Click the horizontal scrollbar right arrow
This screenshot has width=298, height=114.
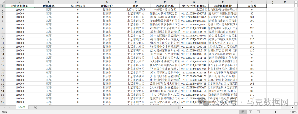pyautogui.click(x=293, y=107)
